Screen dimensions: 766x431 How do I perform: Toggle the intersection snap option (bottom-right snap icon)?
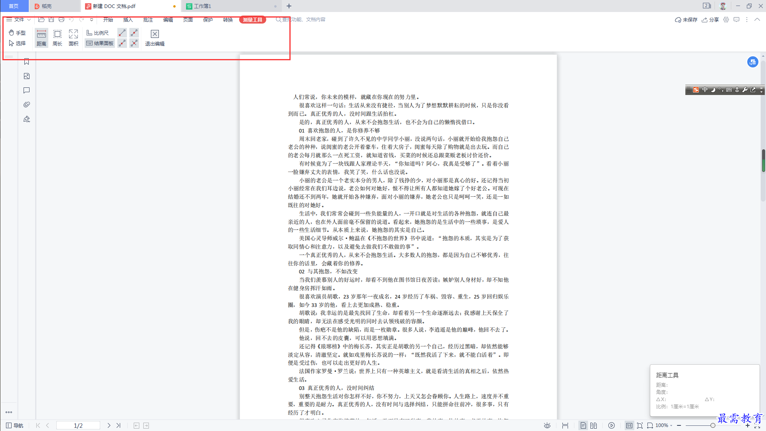pyautogui.click(x=135, y=43)
